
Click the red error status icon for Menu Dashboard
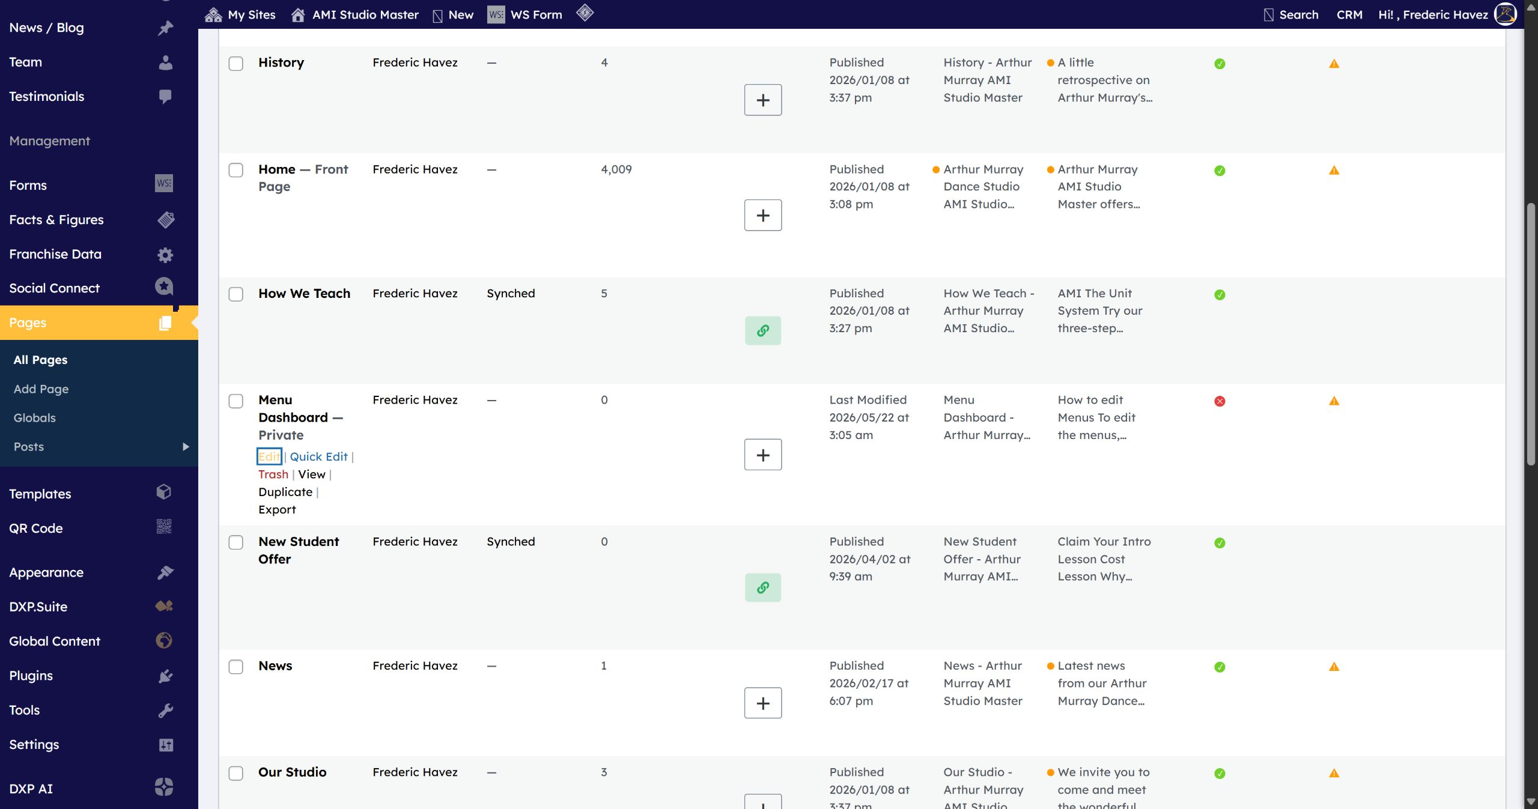(1220, 401)
